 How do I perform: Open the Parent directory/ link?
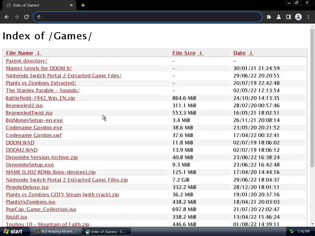pos(26,61)
